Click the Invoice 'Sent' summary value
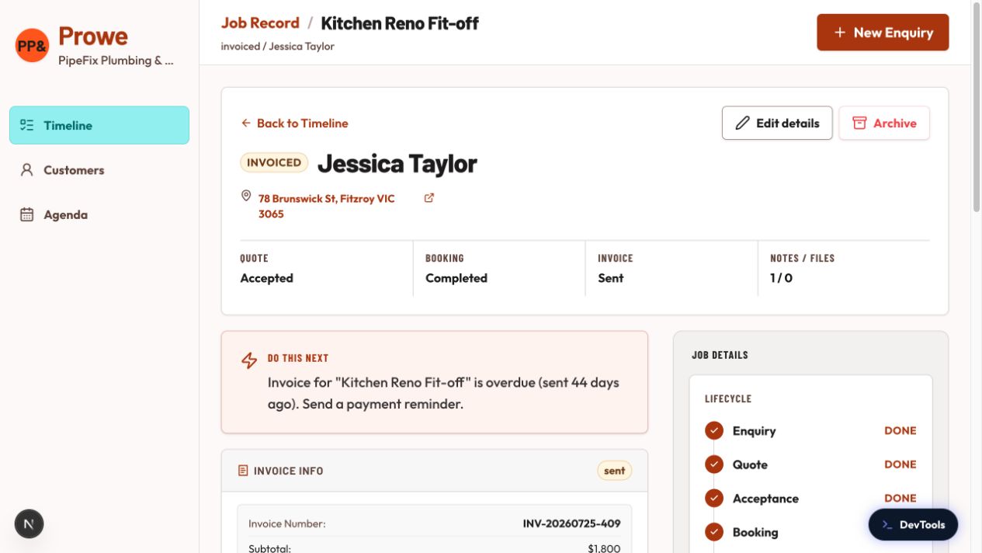 610,278
